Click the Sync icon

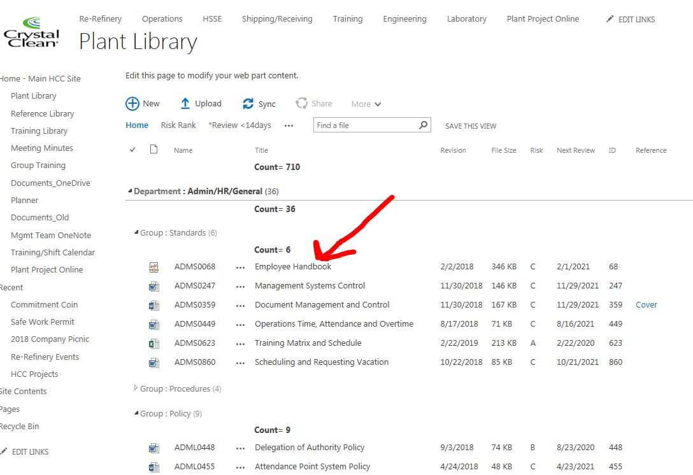[248, 104]
